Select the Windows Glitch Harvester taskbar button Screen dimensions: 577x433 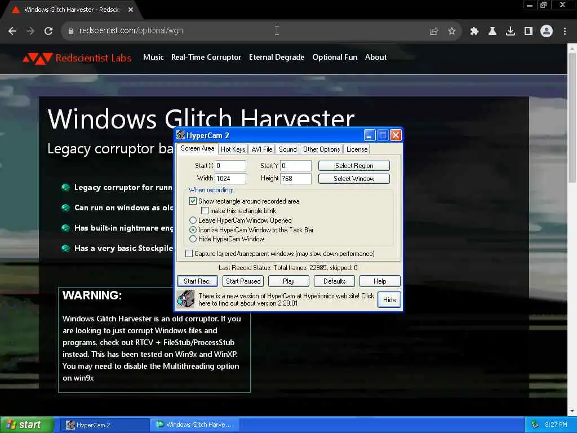pos(194,425)
